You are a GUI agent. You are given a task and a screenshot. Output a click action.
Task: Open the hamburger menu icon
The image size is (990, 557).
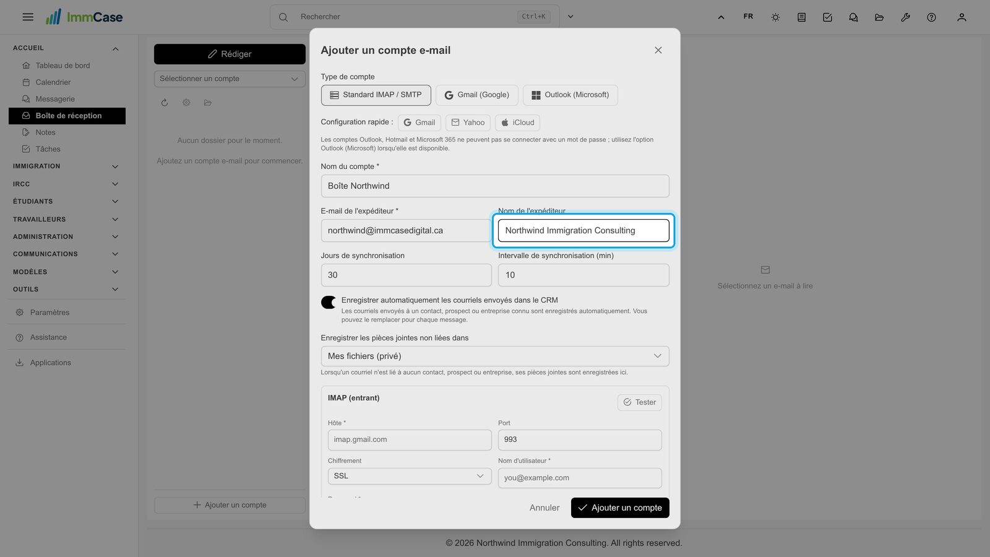(x=28, y=17)
